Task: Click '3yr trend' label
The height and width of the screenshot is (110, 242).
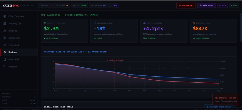Action: tap(98, 38)
